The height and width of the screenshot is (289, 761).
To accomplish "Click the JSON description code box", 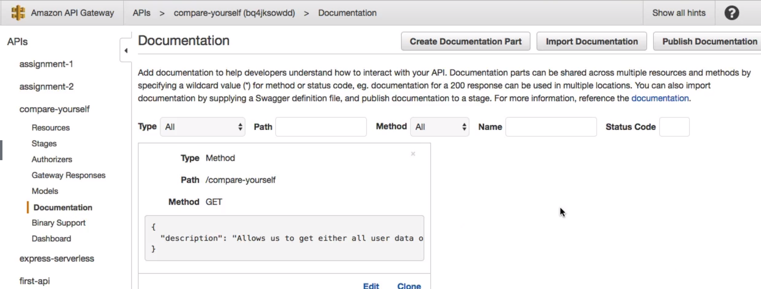I will click(x=284, y=238).
